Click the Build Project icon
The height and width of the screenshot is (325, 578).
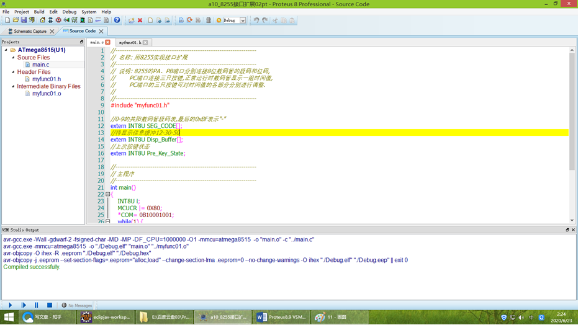click(181, 20)
